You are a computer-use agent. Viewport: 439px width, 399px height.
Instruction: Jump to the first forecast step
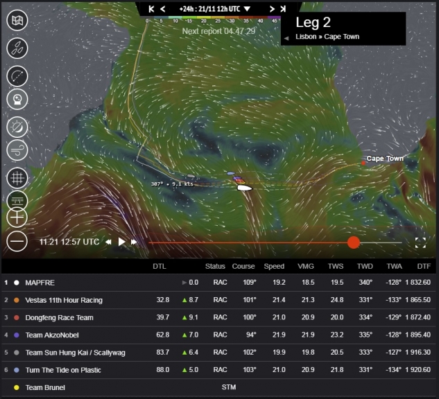click(x=151, y=9)
